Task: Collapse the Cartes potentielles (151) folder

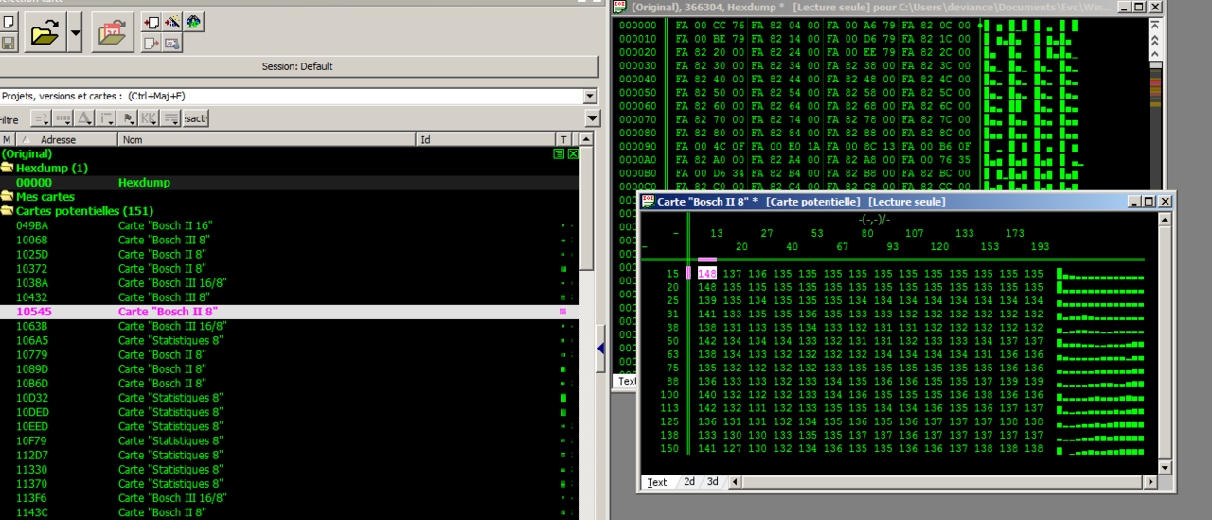Action: 8,211
